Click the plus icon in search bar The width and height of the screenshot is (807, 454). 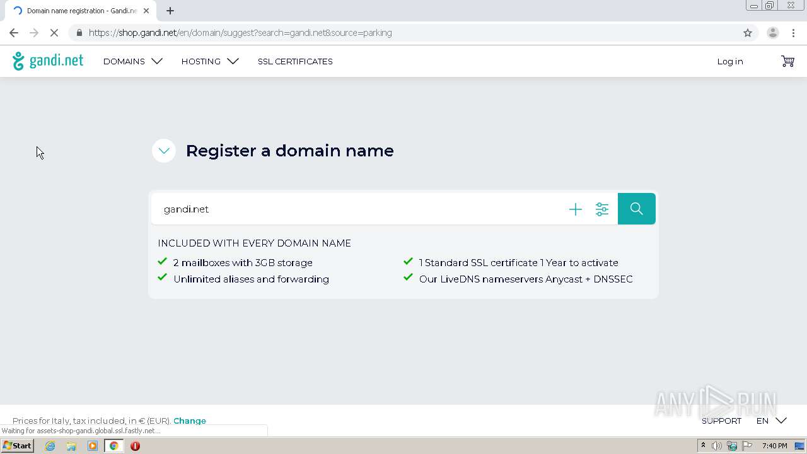click(576, 209)
